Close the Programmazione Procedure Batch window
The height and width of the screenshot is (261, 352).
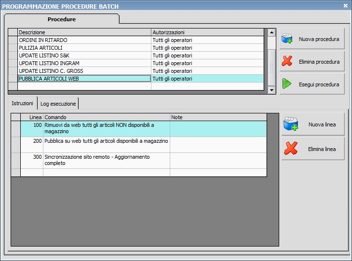345,6
